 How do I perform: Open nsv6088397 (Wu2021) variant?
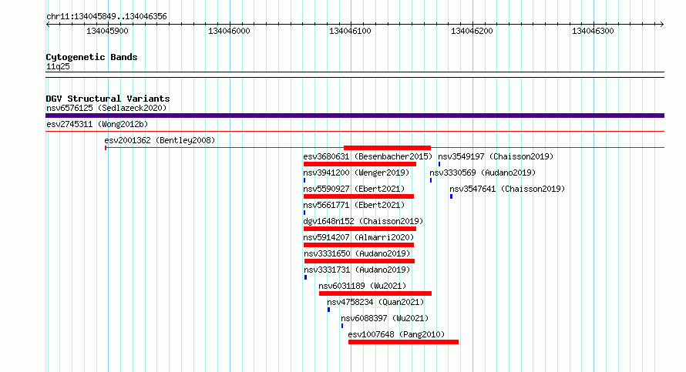385,318
